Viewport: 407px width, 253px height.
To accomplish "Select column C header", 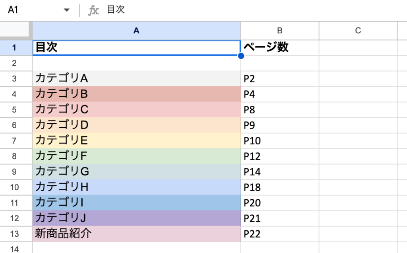I will (358, 30).
